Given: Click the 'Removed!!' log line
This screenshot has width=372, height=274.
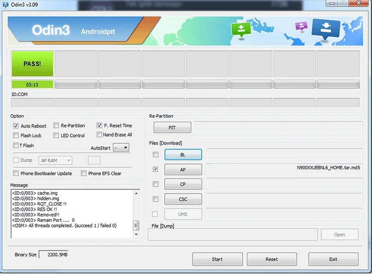Looking at the screenshot, I should 36,215.
